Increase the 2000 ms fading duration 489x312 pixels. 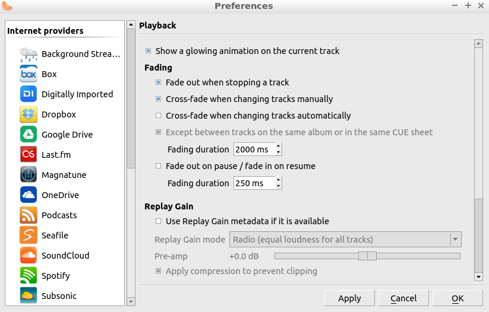(279, 146)
